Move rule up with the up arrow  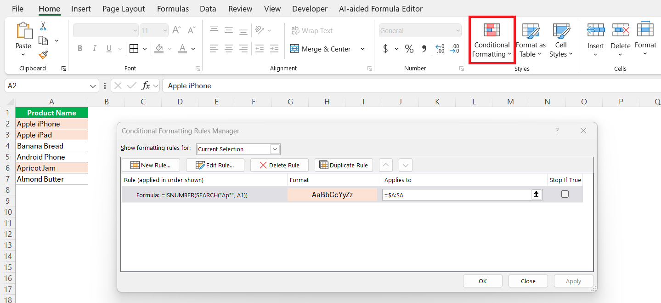(x=387, y=165)
